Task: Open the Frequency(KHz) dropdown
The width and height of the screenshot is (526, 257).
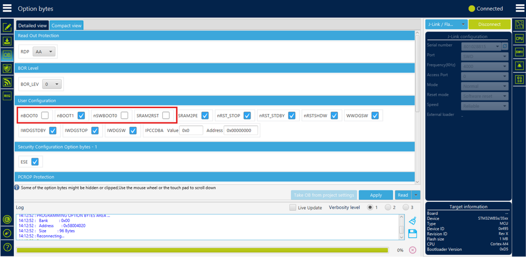Action: [x=485, y=66]
